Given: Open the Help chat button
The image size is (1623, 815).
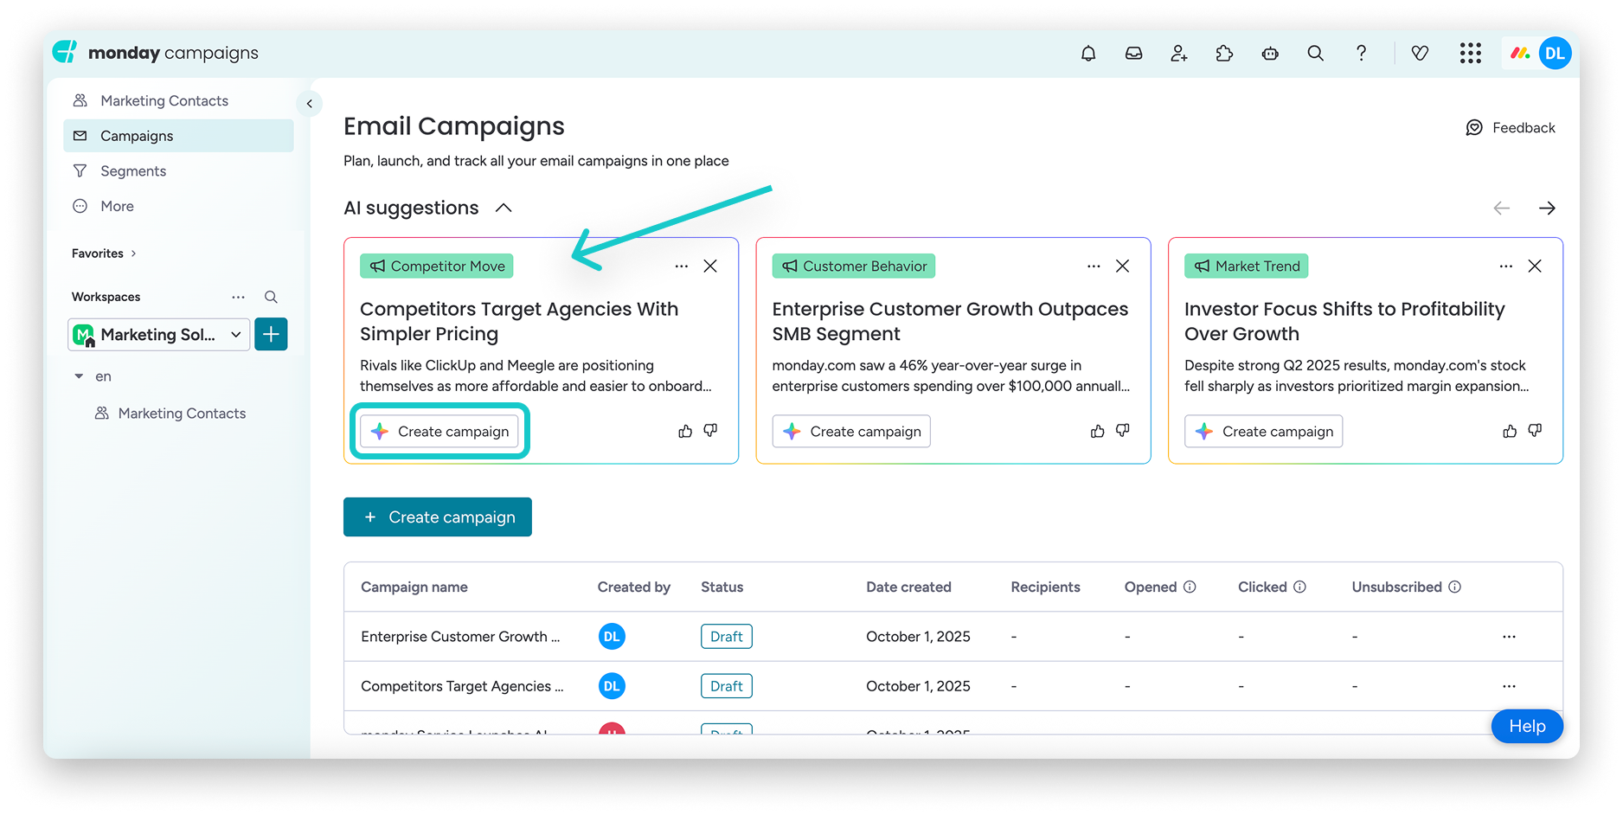Looking at the screenshot, I should 1527,727.
